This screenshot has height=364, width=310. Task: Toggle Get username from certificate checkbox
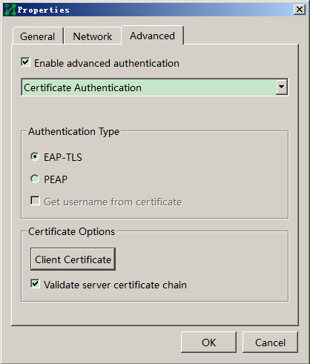(35, 201)
